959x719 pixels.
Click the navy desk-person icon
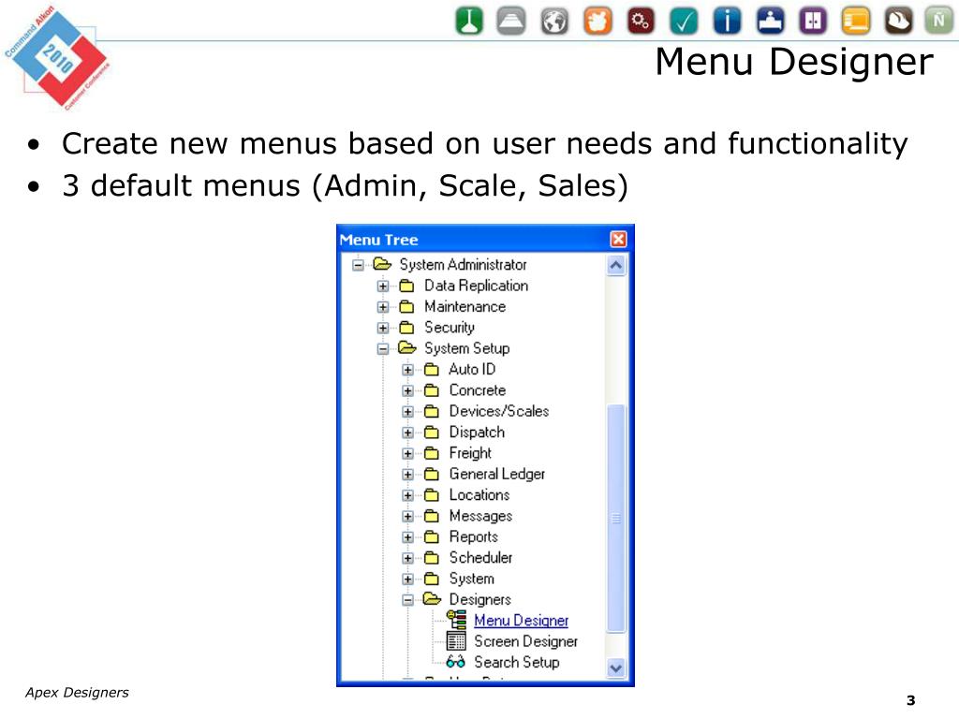tap(770, 21)
